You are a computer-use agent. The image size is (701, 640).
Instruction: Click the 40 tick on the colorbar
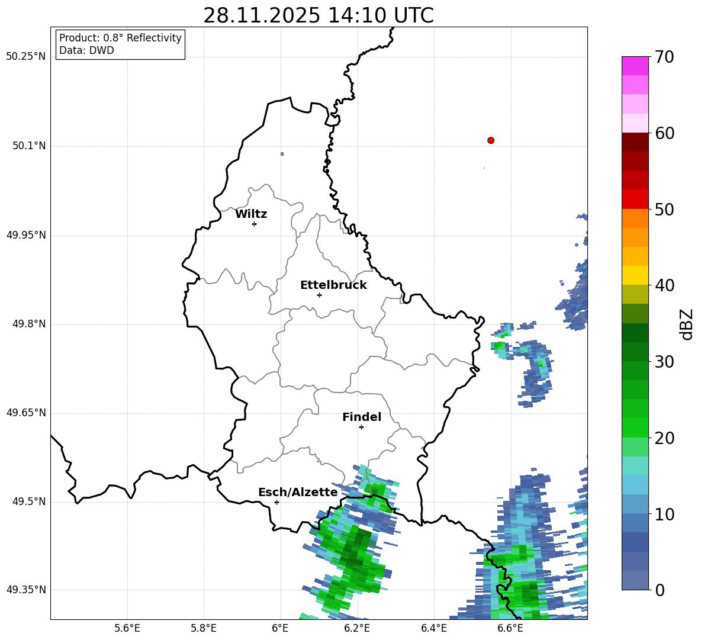click(664, 285)
